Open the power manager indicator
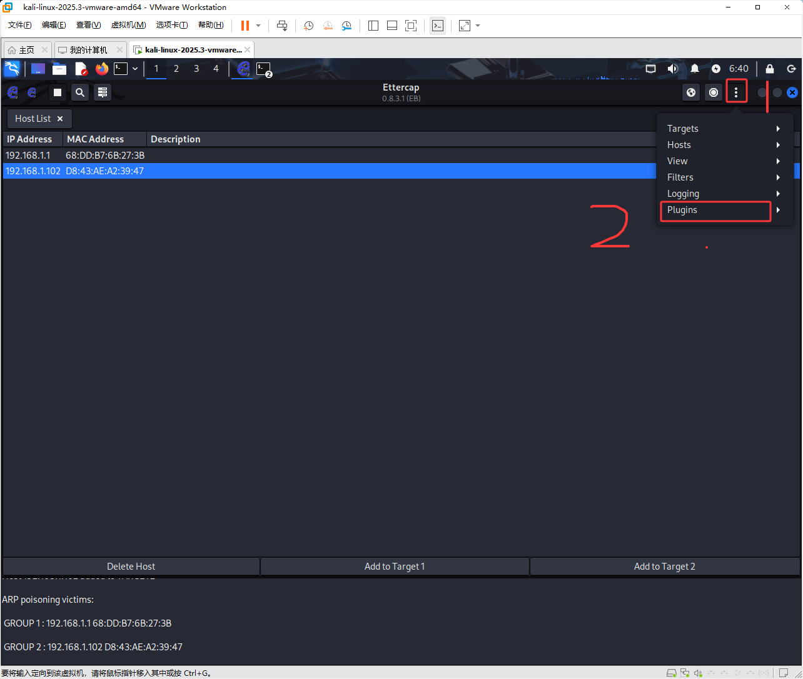The image size is (803, 679). point(716,69)
